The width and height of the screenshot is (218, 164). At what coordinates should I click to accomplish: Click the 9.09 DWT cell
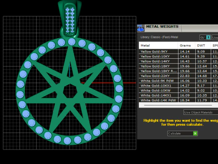click(x=203, y=51)
